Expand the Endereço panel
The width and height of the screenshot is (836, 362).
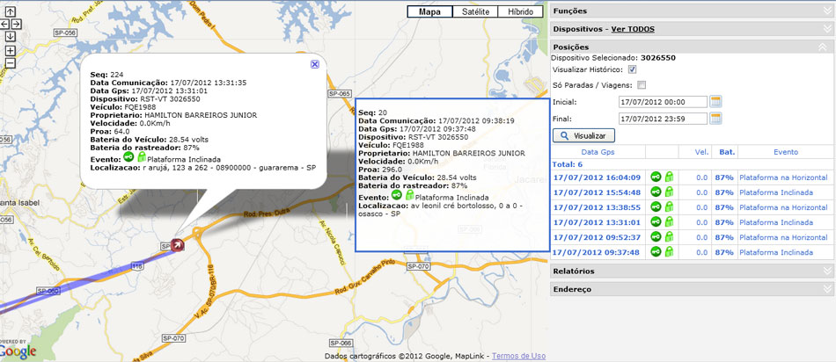(x=825, y=288)
